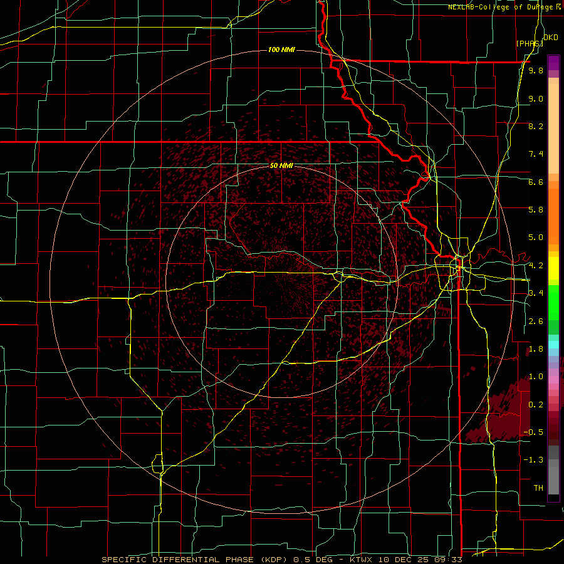This screenshot has width=564, height=564.
Task: Click the 6.6 legend value
Action: (536, 182)
